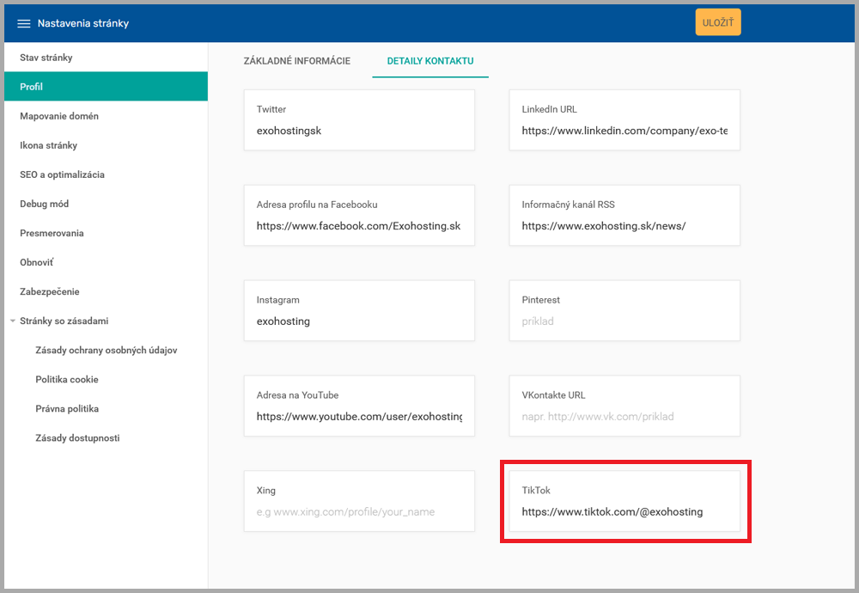Open Zabezpečenie settings

click(x=49, y=291)
